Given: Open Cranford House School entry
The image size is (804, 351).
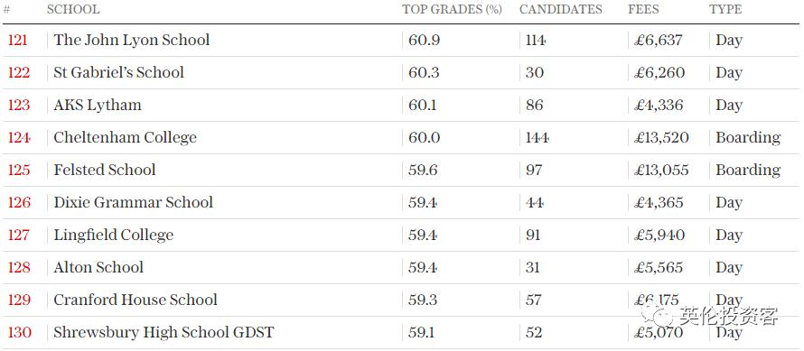Looking at the screenshot, I should coord(136,300).
